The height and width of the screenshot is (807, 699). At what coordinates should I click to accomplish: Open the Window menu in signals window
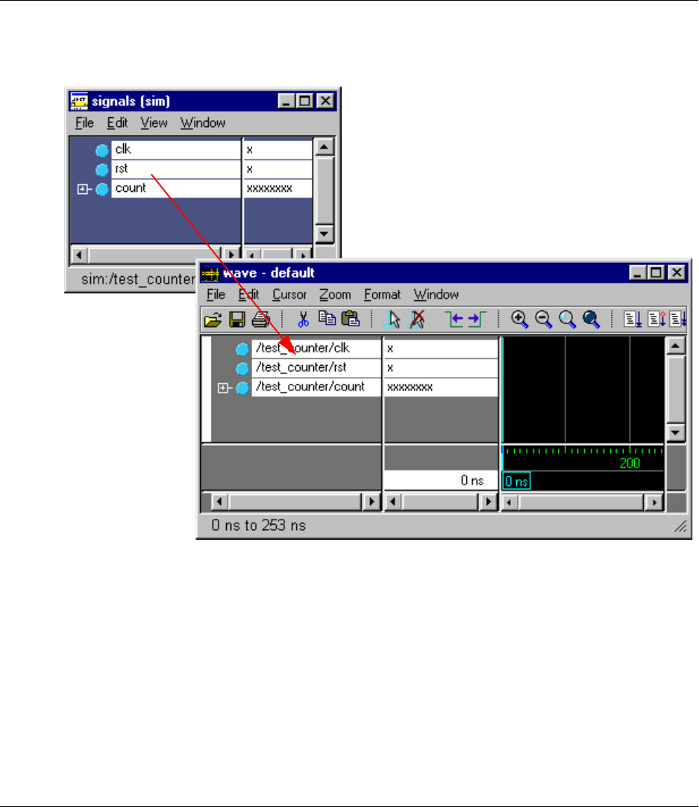[203, 123]
